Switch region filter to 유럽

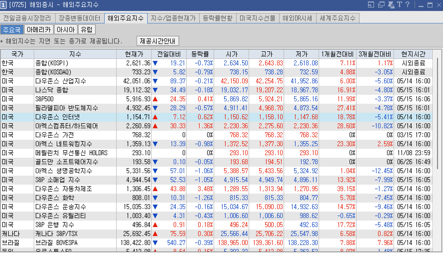pyautogui.click(x=87, y=29)
